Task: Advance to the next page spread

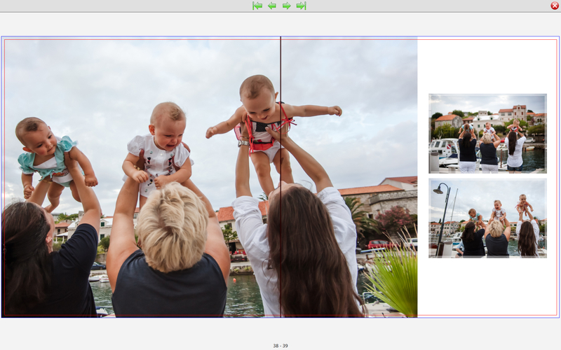Action: click(x=287, y=6)
